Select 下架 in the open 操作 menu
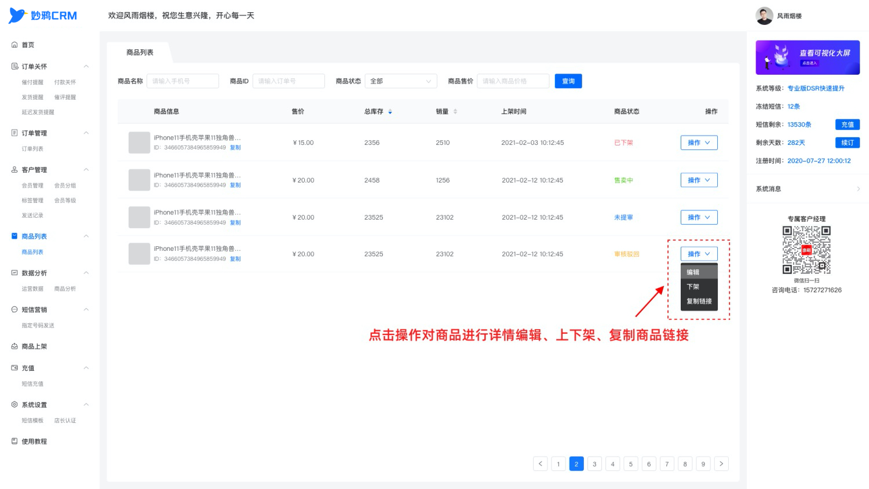The height and width of the screenshot is (489, 869). click(699, 287)
